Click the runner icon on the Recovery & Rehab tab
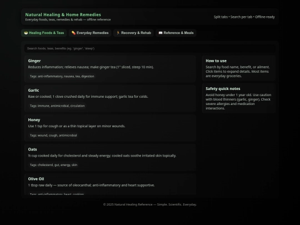Image resolution: width=300 pixels, height=225 pixels. 118,33
